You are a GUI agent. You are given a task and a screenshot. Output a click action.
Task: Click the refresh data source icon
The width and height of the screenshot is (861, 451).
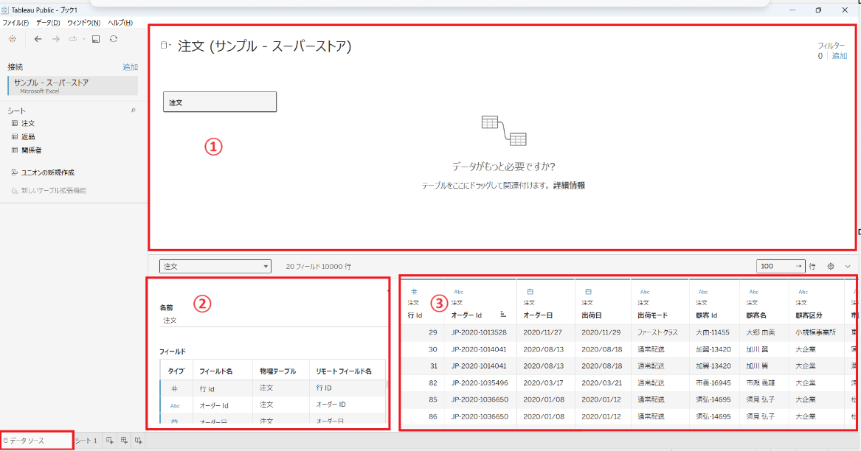[x=114, y=39]
